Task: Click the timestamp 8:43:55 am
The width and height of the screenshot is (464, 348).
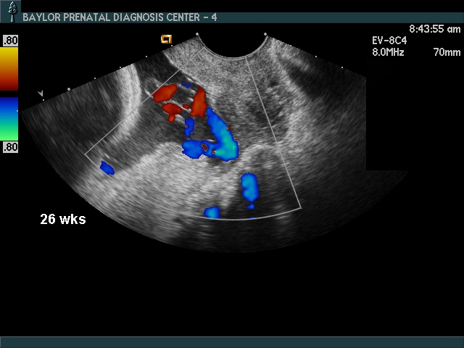Action: (x=435, y=29)
